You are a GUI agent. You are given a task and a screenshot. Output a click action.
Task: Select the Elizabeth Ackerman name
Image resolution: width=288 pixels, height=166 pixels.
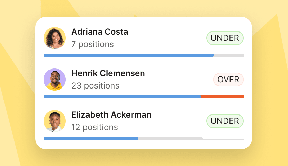click(111, 115)
